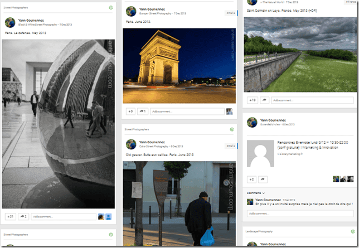The width and height of the screenshot is (359, 248).
Task: Open author name on the Arc de Triomphe post
Action: (152, 9)
